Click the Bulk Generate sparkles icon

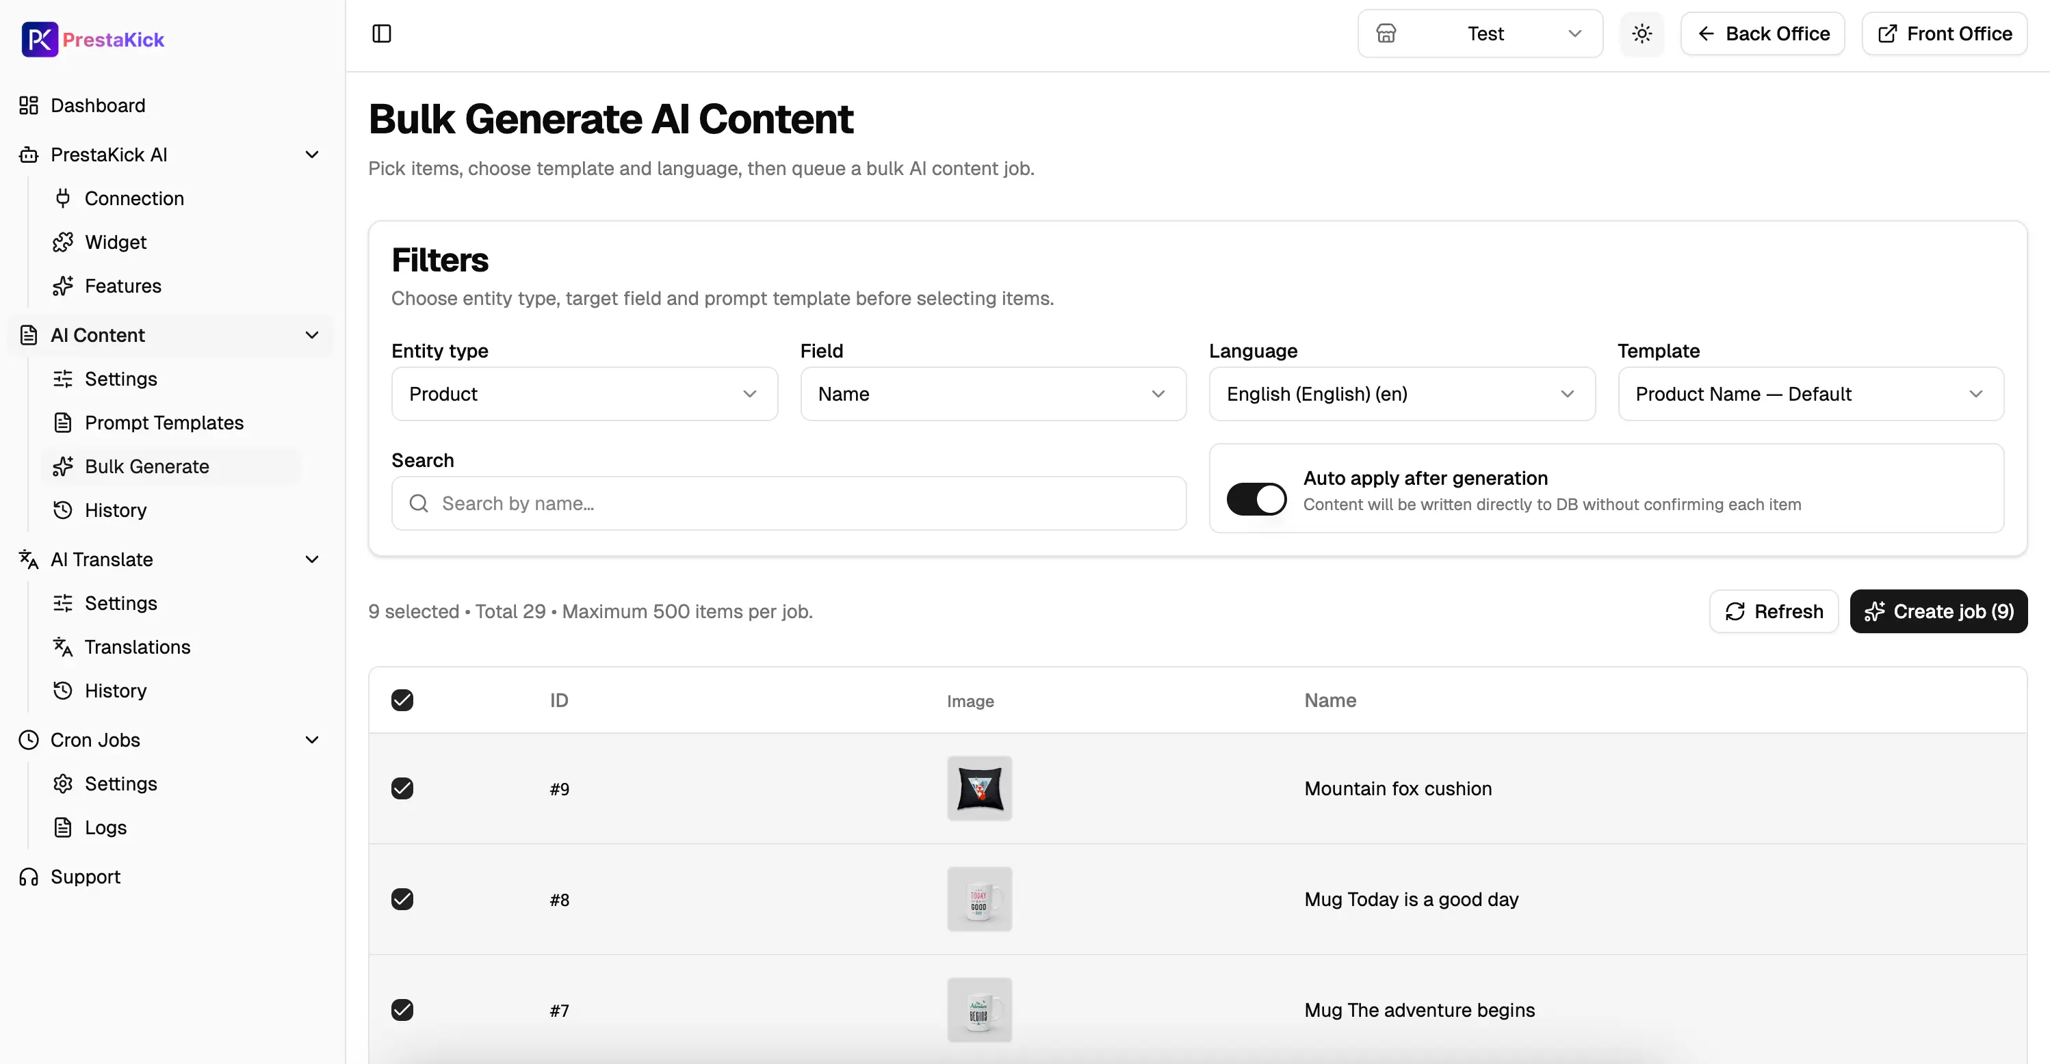(x=63, y=466)
